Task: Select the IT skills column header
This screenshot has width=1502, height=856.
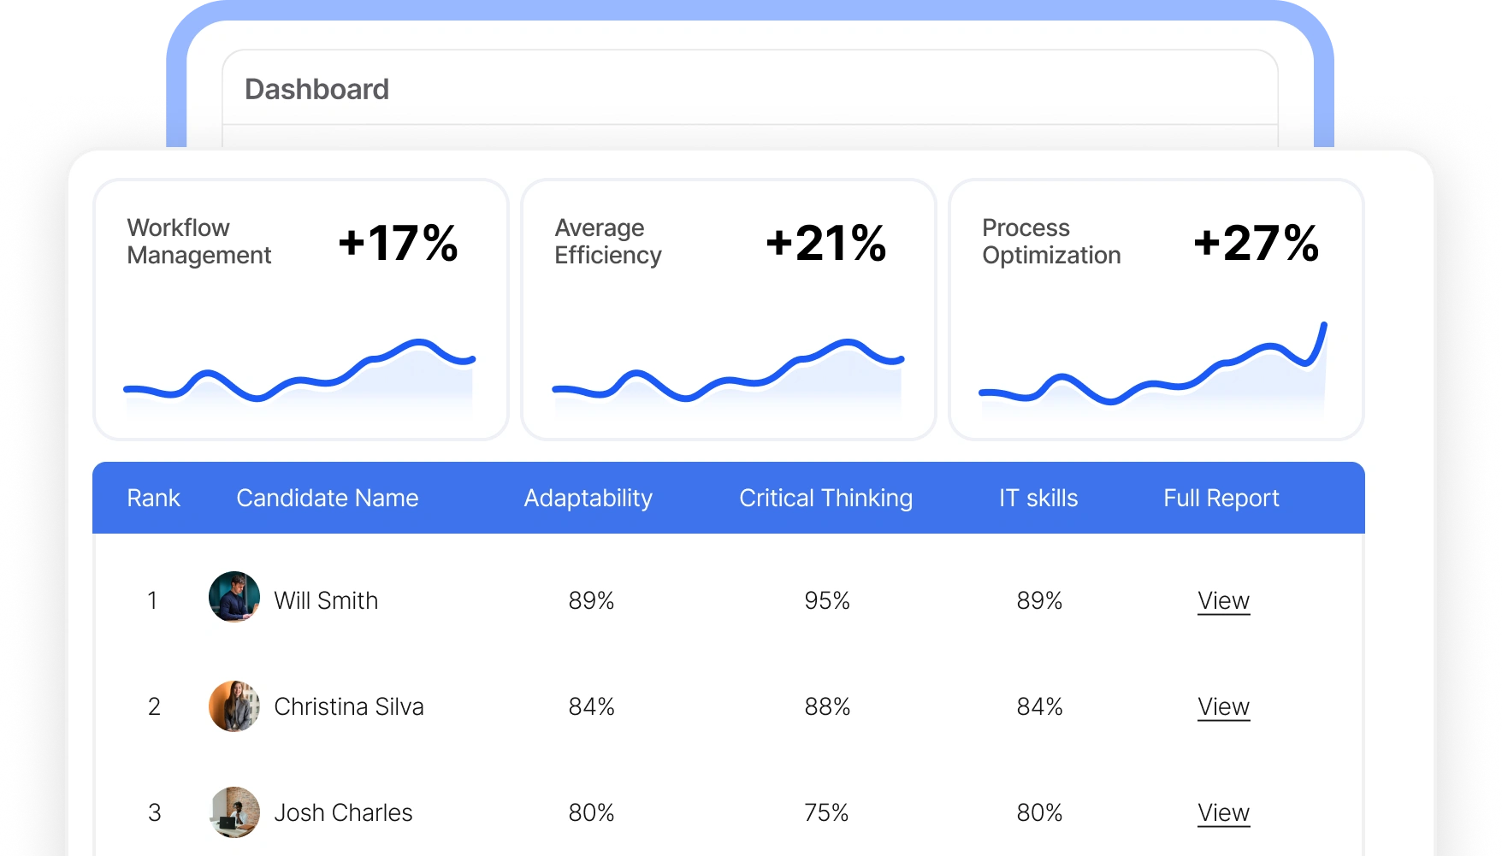Action: (1038, 498)
